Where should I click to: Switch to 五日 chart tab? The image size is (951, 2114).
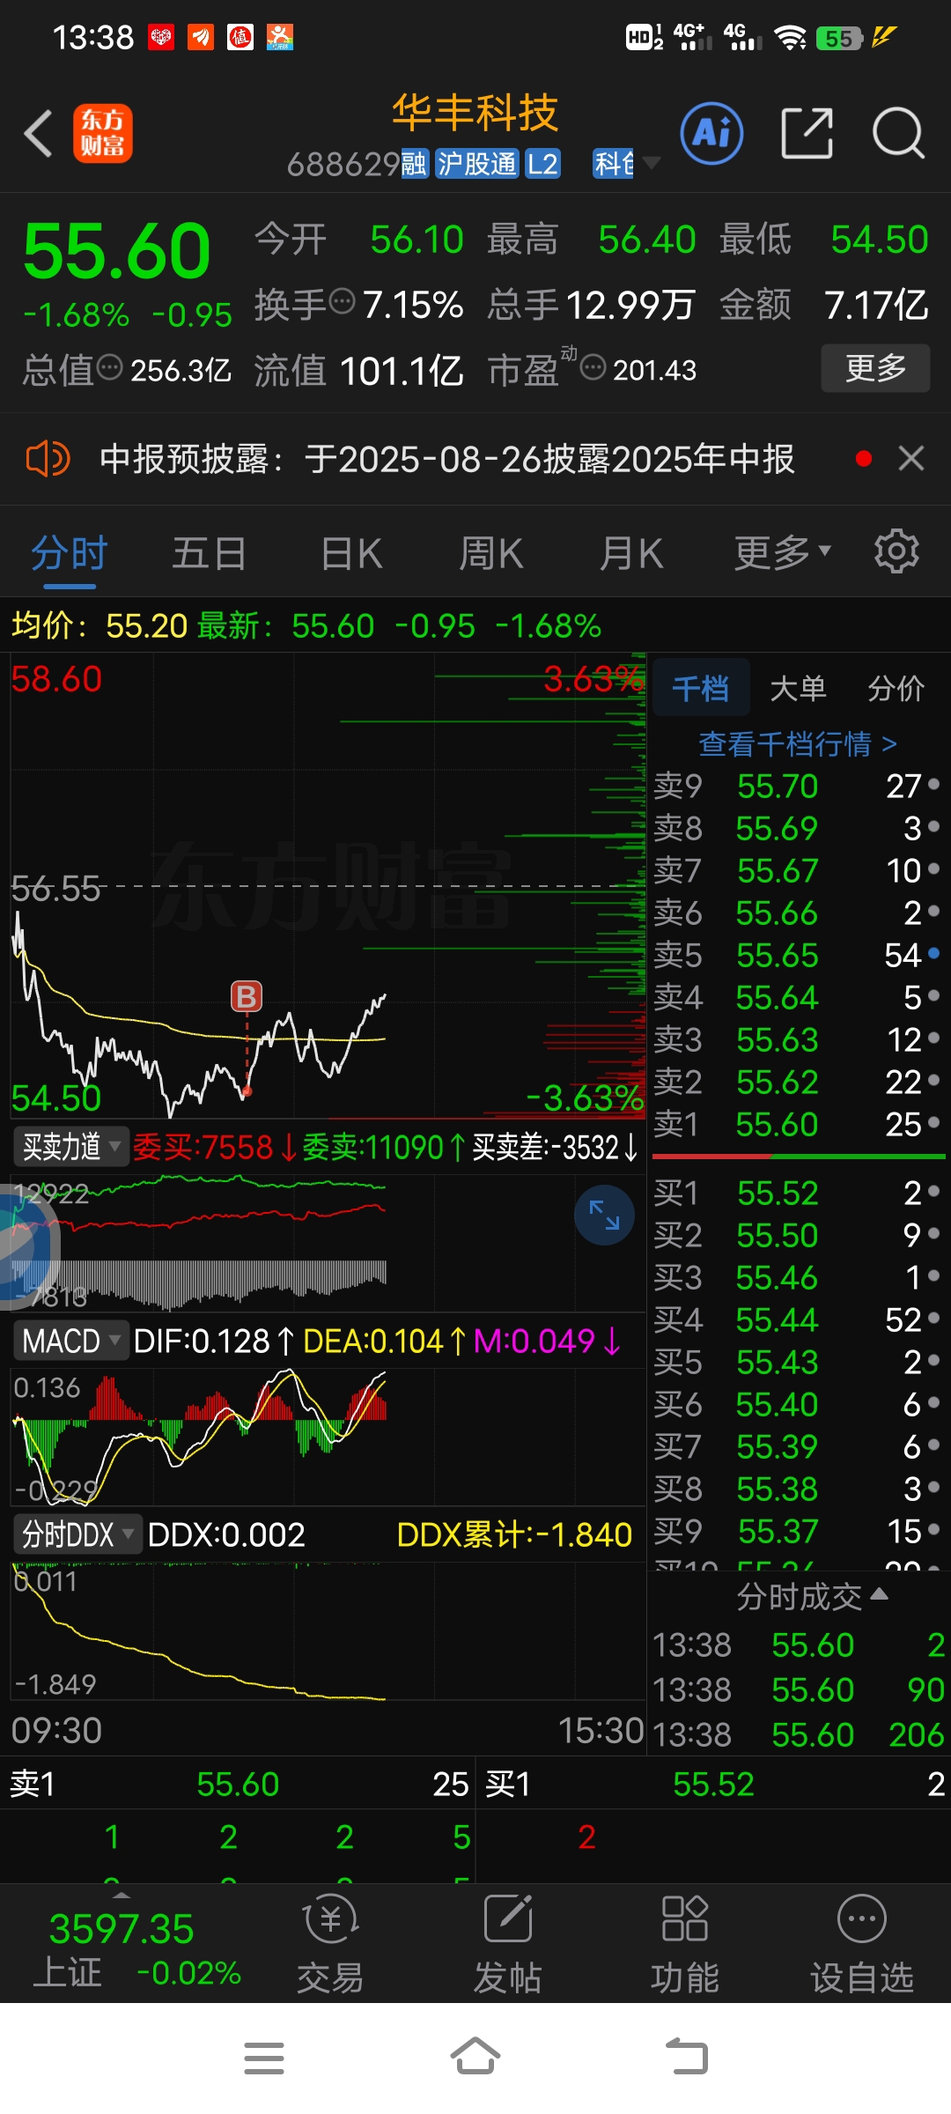click(x=209, y=554)
